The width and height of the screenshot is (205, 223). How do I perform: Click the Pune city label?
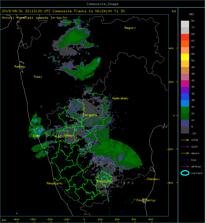point(37,77)
